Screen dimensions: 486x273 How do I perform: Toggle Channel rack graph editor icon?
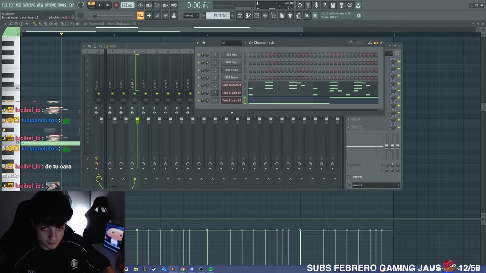(x=370, y=43)
